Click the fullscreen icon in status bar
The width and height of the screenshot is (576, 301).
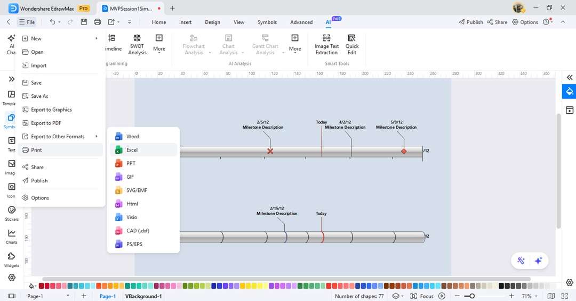(x=565, y=296)
